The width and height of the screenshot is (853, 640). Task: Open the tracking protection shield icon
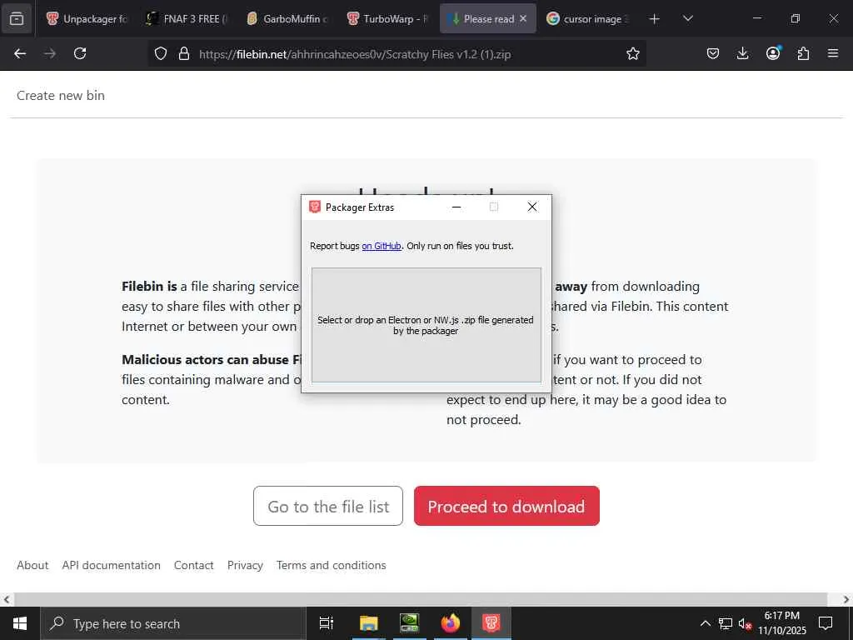coord(161,53)
